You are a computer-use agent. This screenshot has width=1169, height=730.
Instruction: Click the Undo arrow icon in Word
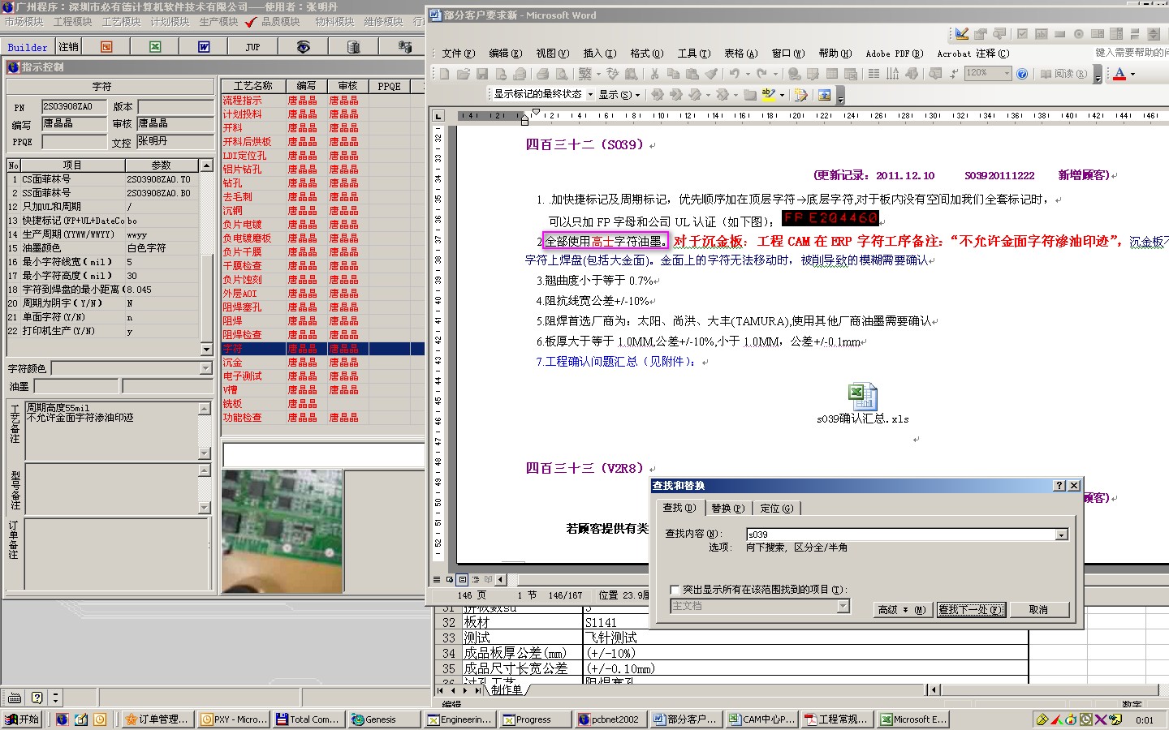734,74
